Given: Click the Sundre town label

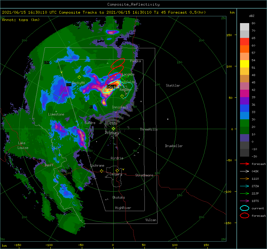Looking at the screenshot, I should click(x=90, y=123).
